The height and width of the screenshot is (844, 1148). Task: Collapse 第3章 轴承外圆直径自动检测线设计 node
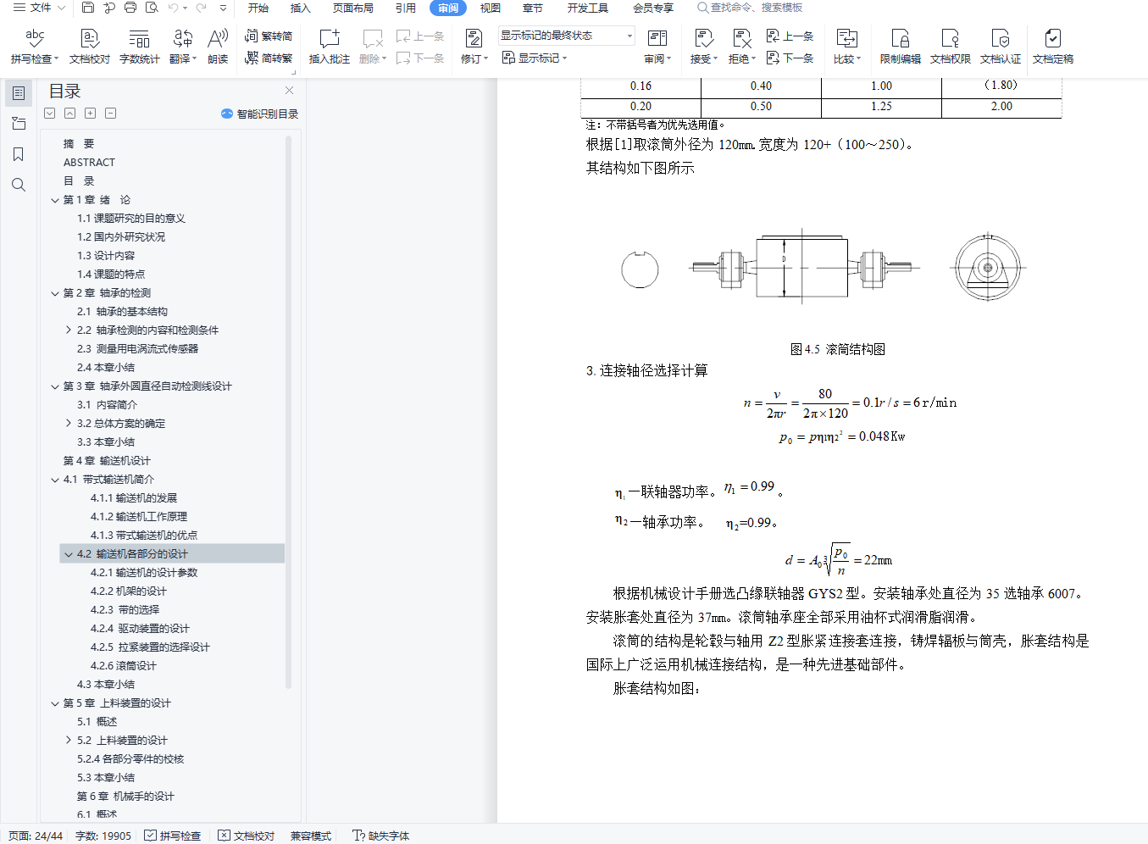(55, 386)
